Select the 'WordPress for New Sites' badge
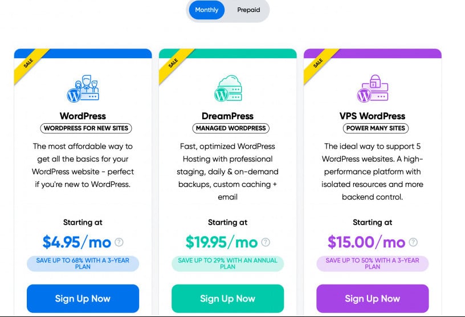Viewport: 465px width, 317px height. tap(86, 128)
